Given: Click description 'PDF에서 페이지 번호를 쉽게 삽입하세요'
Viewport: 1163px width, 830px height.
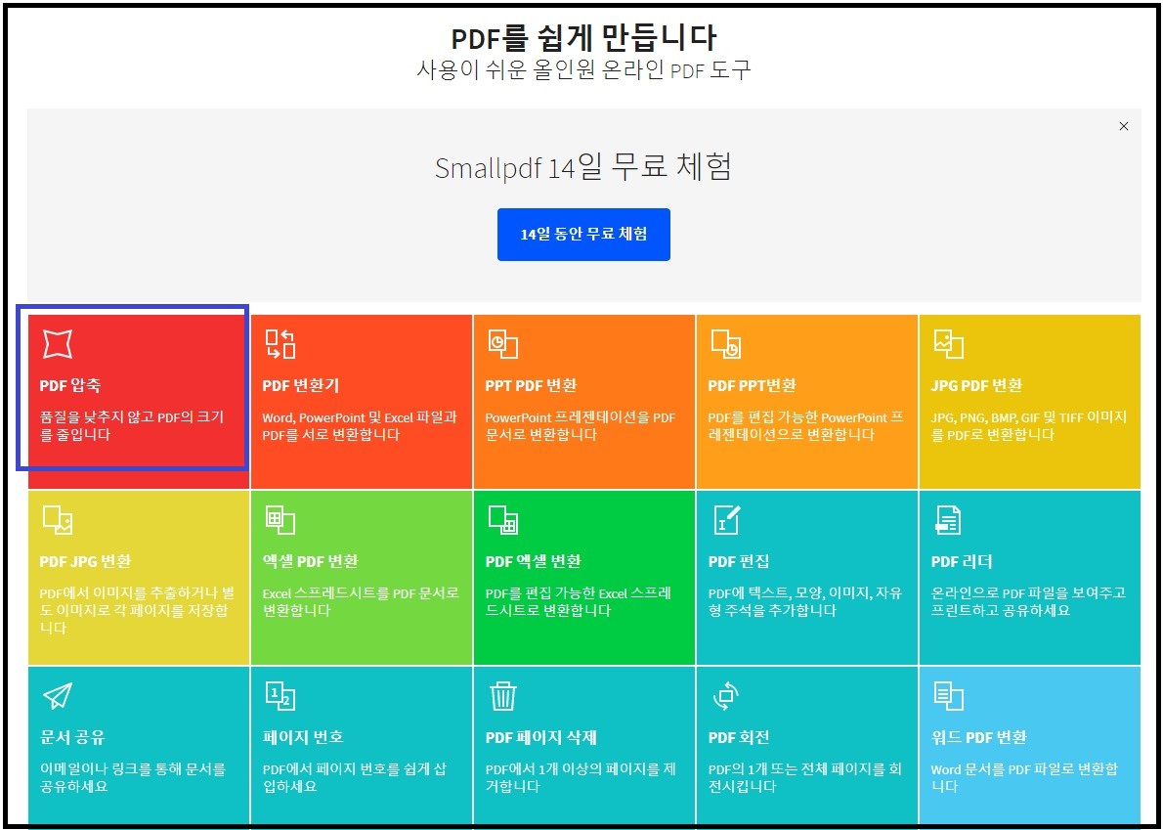Looking at the screenshot, I should (355, 777).
